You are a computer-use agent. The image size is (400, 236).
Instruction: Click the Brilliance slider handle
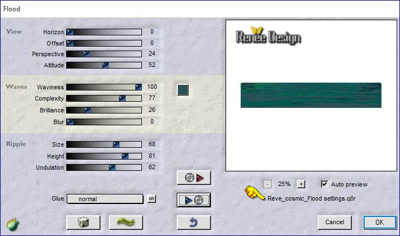pyautogui.click(x=88, y=110)
